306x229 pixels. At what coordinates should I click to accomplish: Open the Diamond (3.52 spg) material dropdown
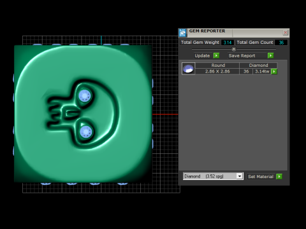click(x=240, y=176)
